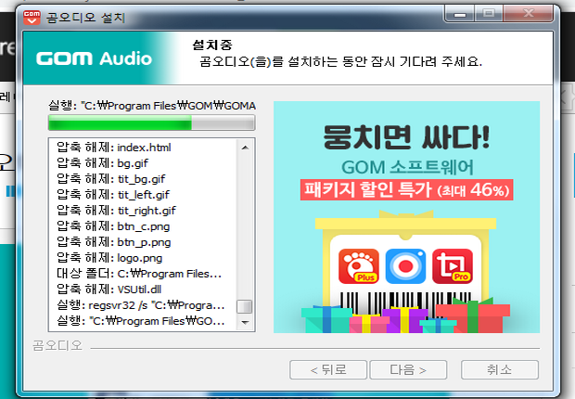Click the '다음 >' next button
The height and width of the screenshot is (399, 575).
tap(408, 369)
